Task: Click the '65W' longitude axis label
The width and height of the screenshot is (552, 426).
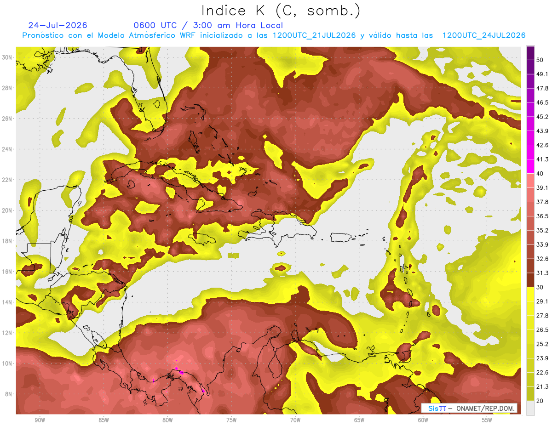Action: 359,420
